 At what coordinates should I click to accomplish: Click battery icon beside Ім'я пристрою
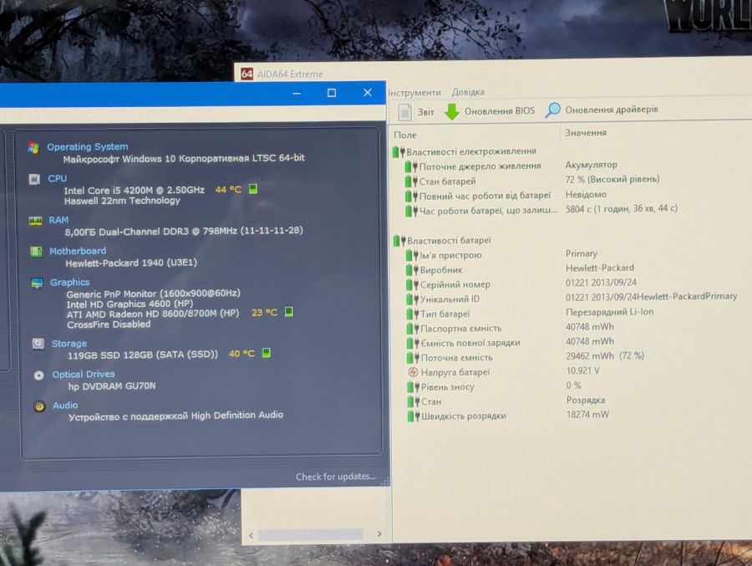click(x=412, y=255)
